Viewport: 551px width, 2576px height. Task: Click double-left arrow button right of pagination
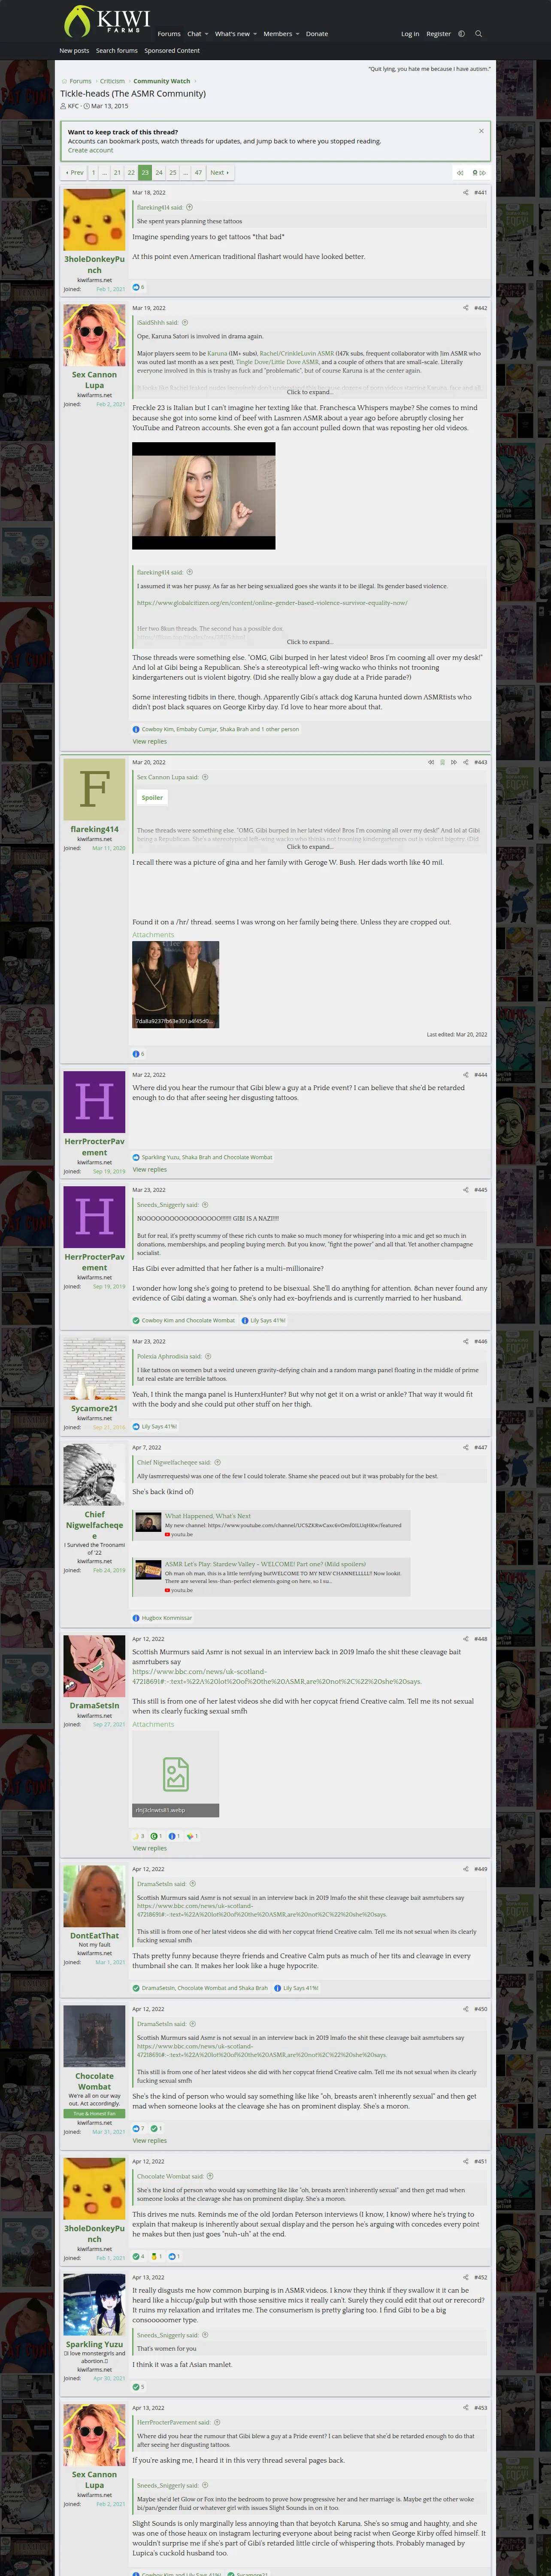tap(459, 173)
